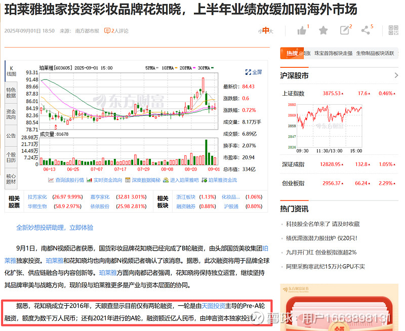Screen dimensions: 405x331
Task: Click 全新妙想投研助理 立即体验 link
Action: pyautogui.click(x=55, y=227)
